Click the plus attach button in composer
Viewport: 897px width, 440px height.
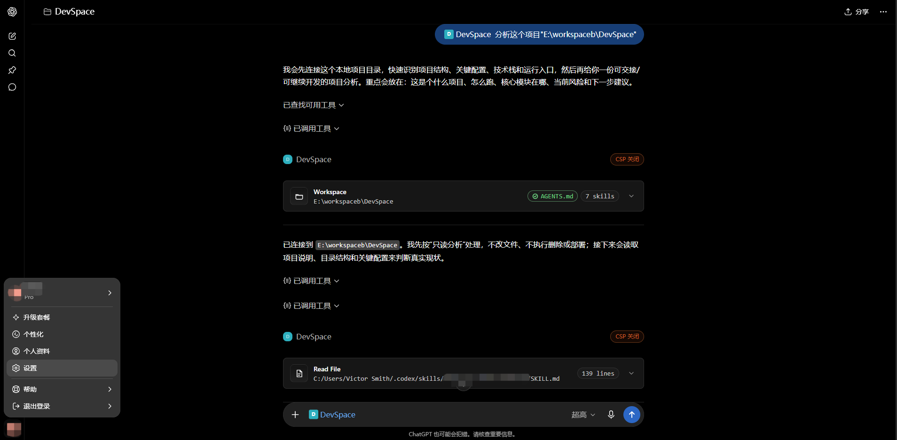295,415
